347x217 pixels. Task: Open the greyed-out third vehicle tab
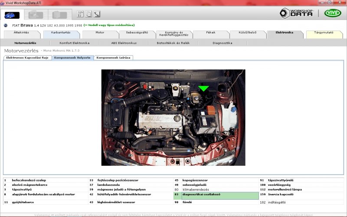click(59, 15)
